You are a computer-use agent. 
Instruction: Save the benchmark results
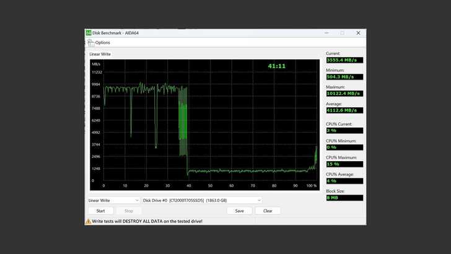click(x=239, y=211)
